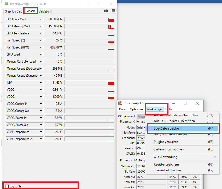Open the Datei menu in Core Temp
Viewport: 222px width, 189px height.
point(122,109)
